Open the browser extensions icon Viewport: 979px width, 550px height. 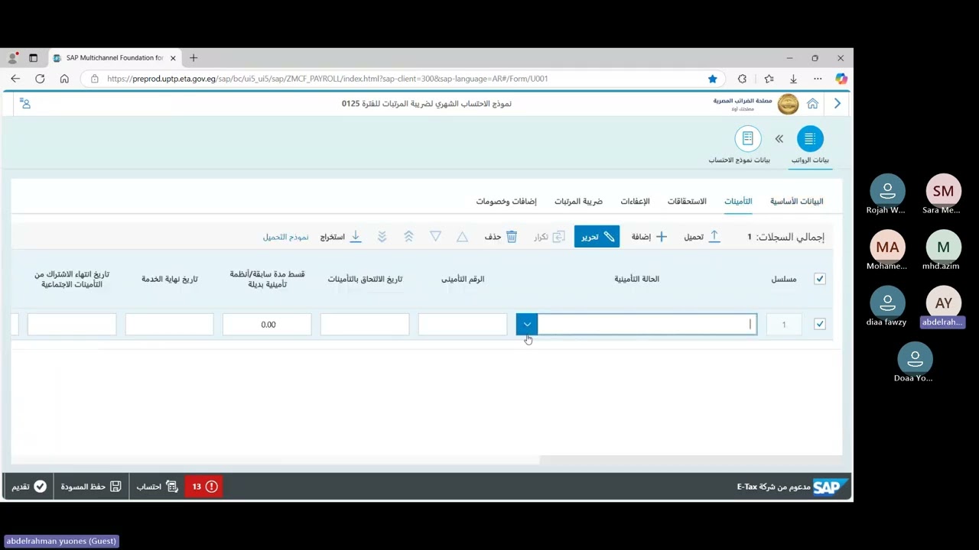click(x=742, y=79)
